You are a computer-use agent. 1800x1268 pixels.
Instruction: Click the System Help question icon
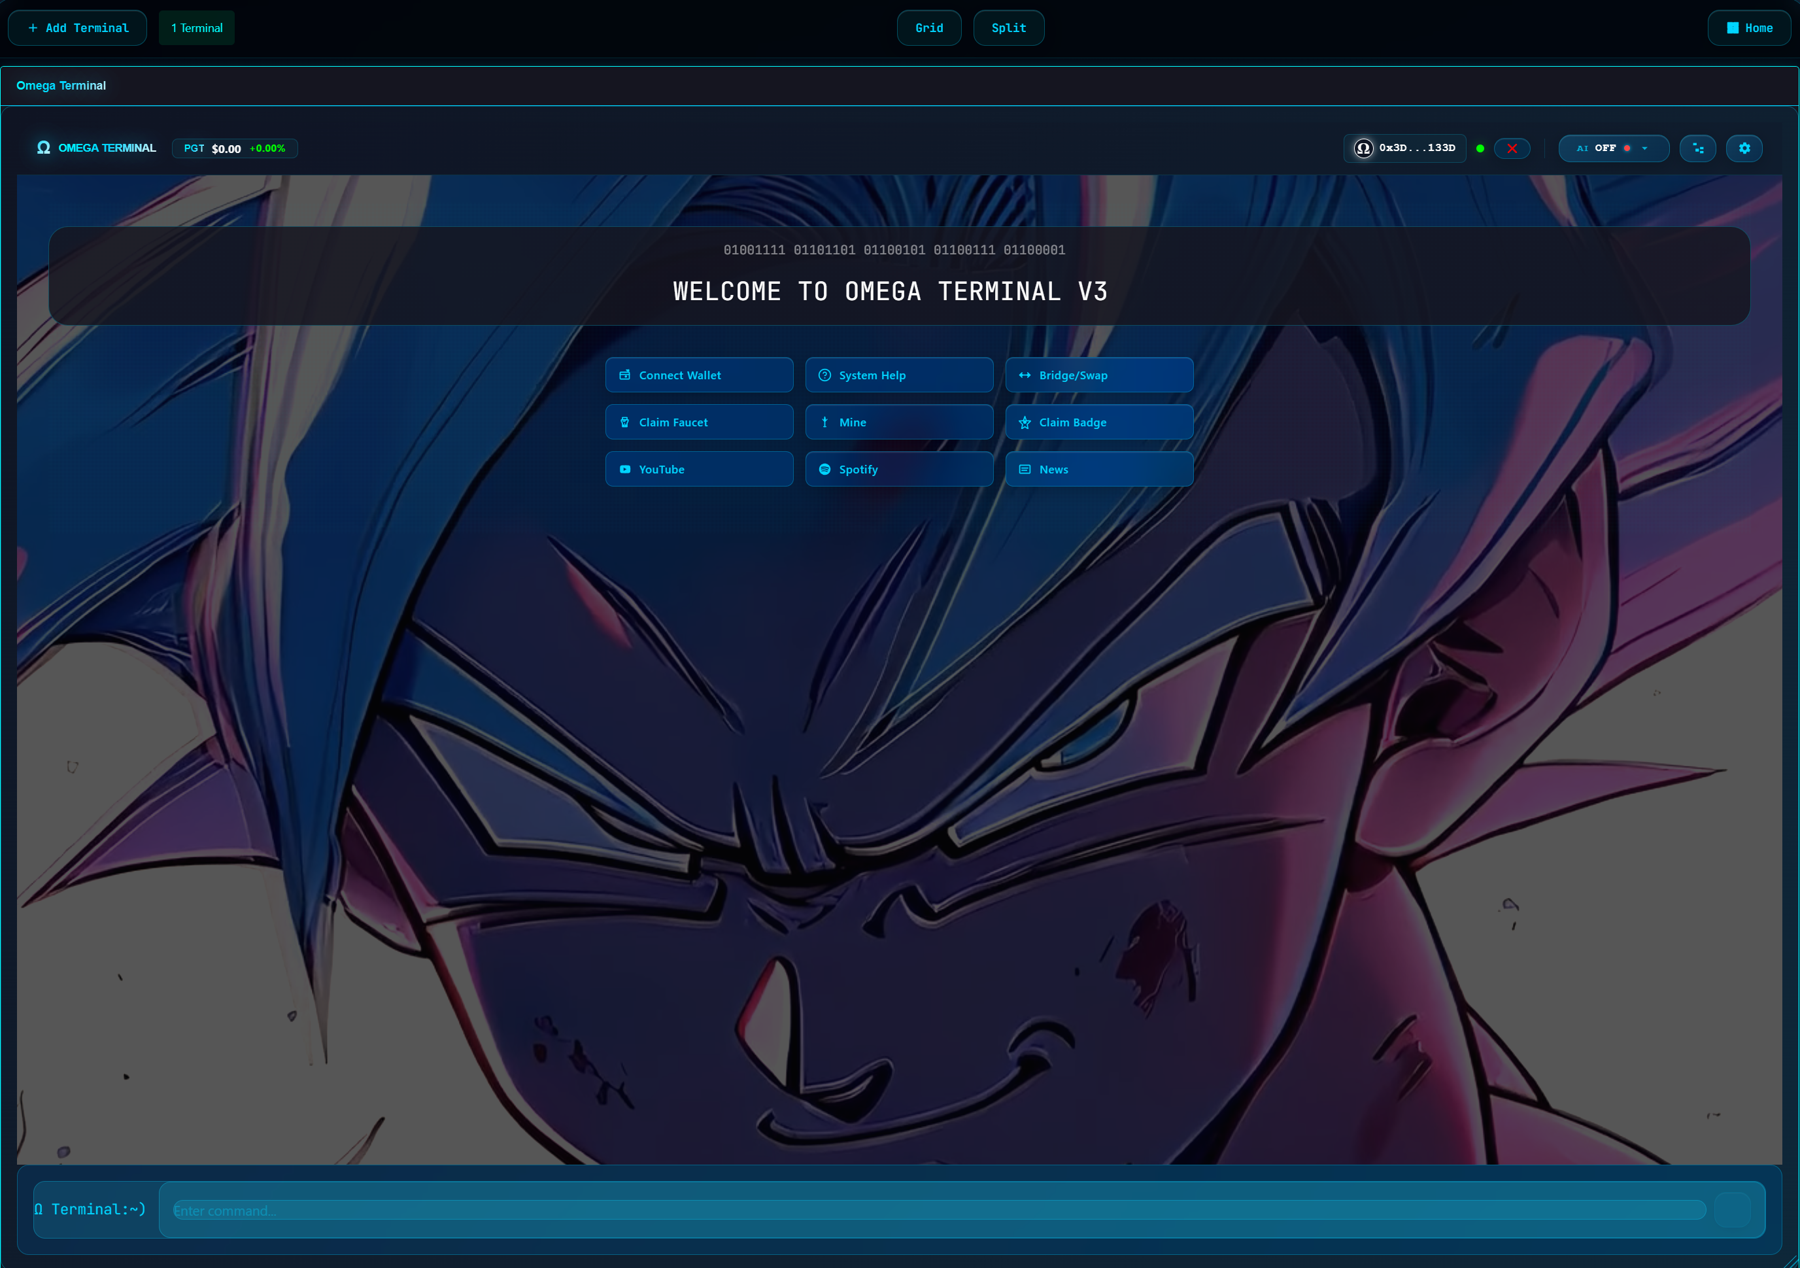pyautogui.click(x=824, y=375)
